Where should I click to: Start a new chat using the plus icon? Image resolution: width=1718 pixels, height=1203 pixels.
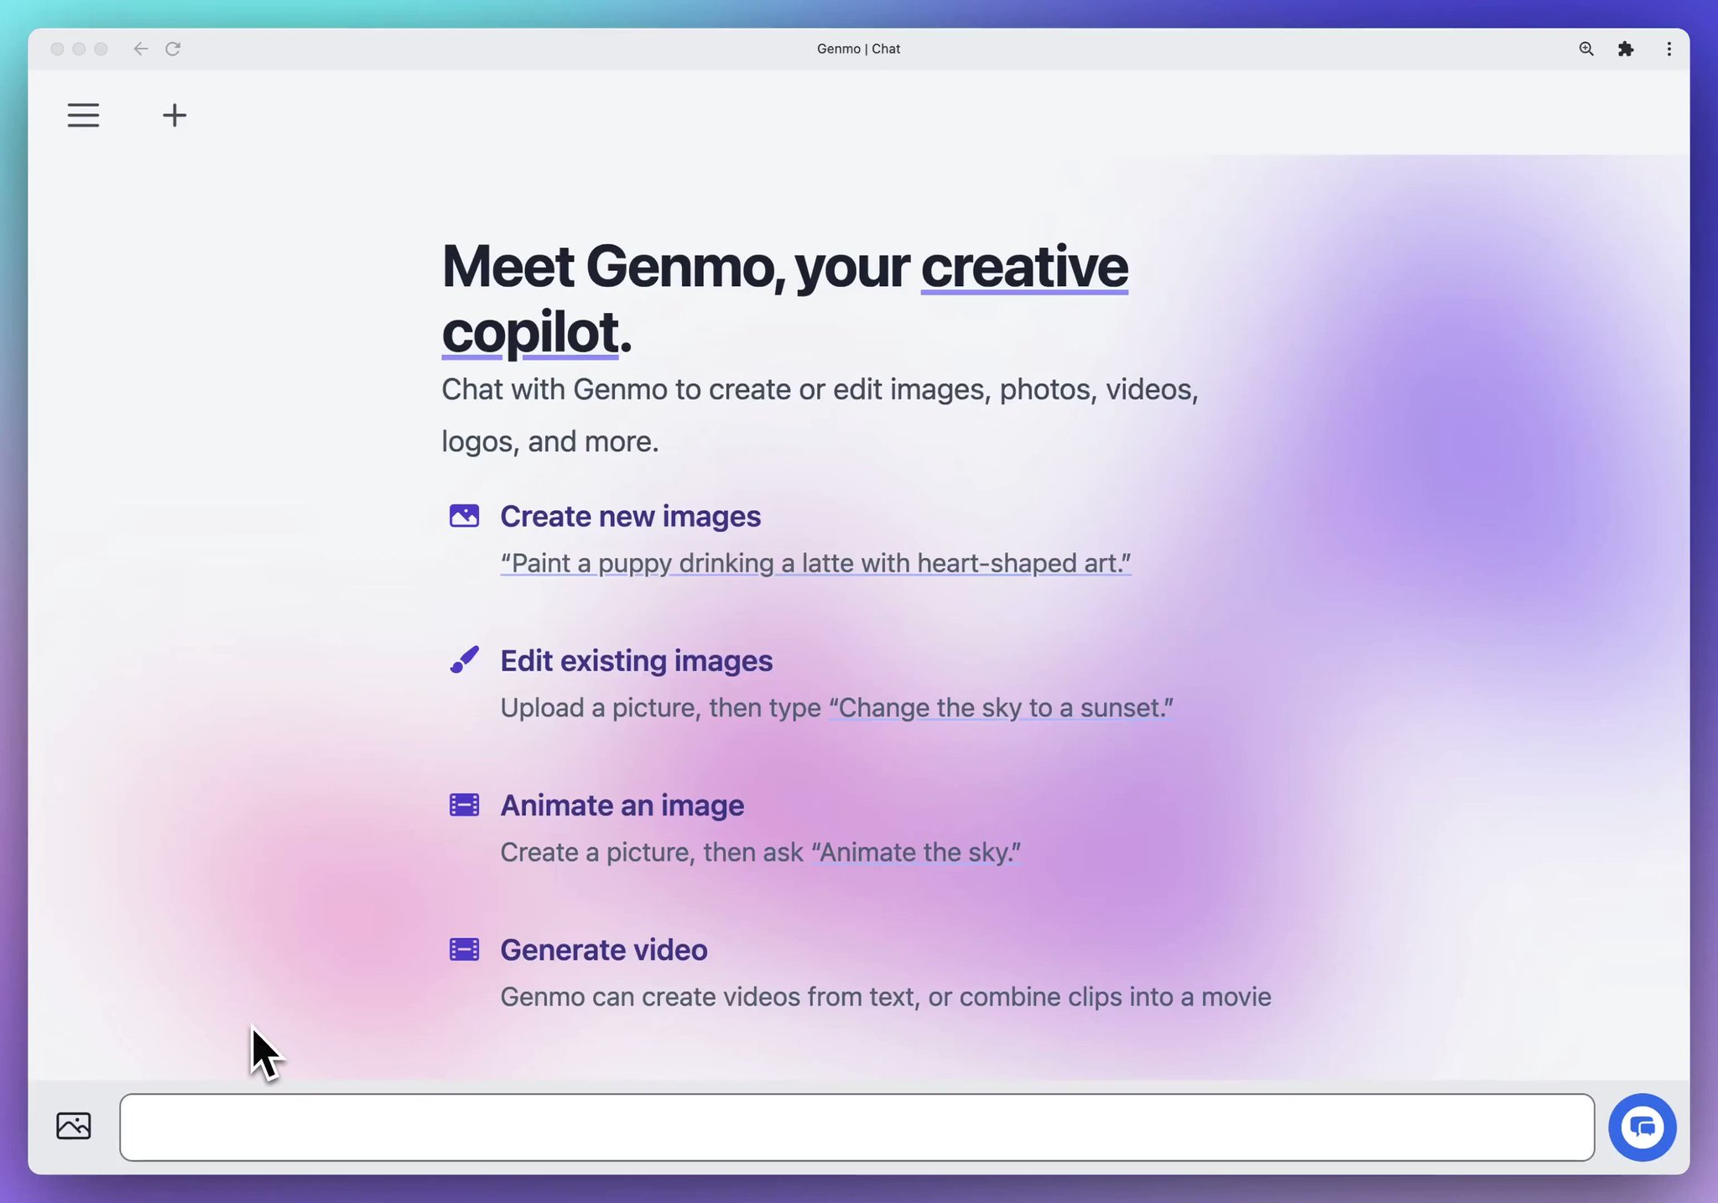(x=174, y=115)
